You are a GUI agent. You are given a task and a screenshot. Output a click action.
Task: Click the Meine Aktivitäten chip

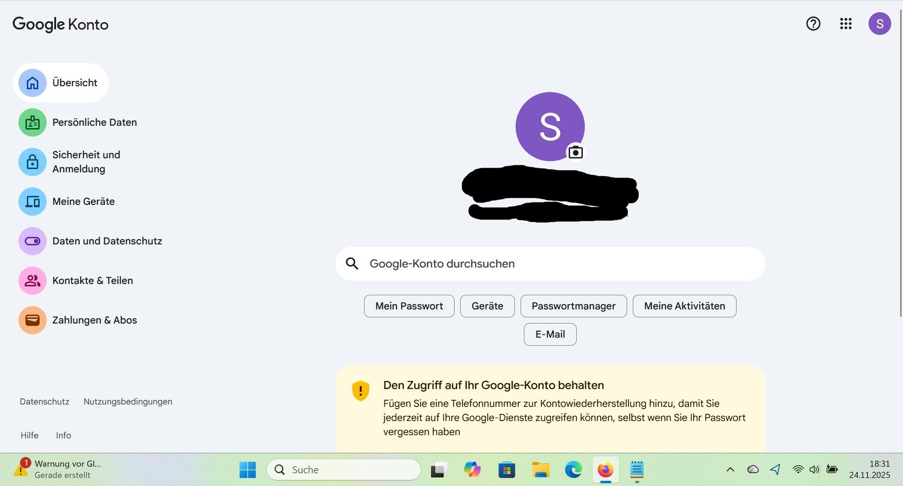(x=684, y=306)
